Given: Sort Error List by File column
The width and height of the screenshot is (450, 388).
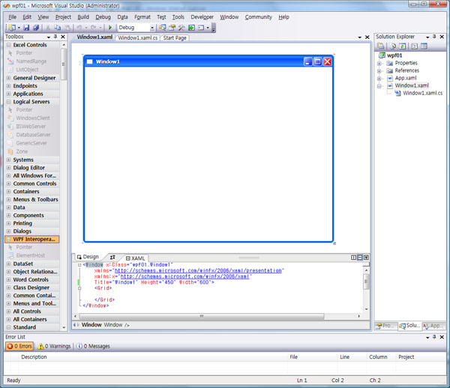Looking at the screenshot, I should tap(293, 357).
